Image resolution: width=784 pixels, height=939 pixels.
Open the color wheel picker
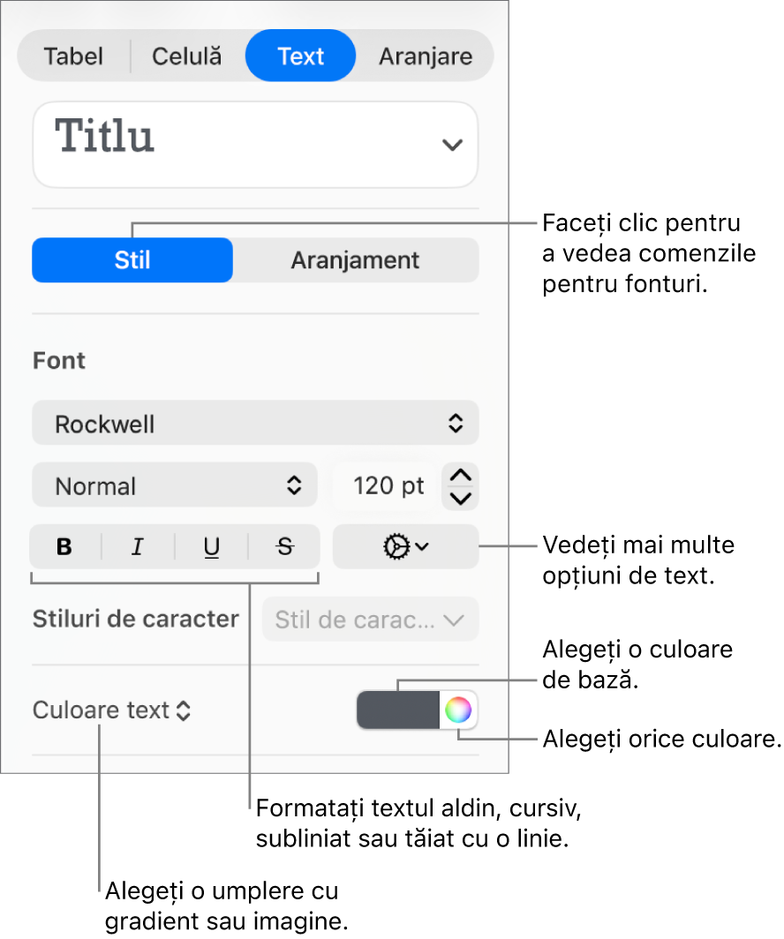coord(458,710)
